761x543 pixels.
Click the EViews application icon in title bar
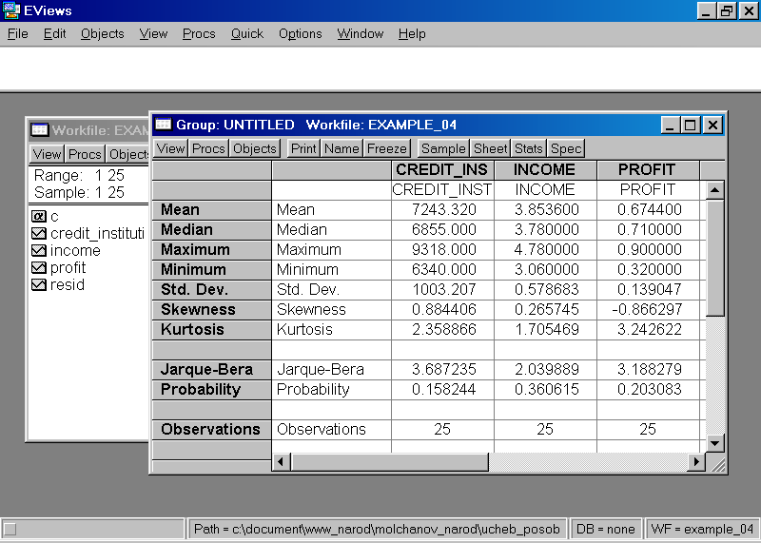[x=10, y=10]
